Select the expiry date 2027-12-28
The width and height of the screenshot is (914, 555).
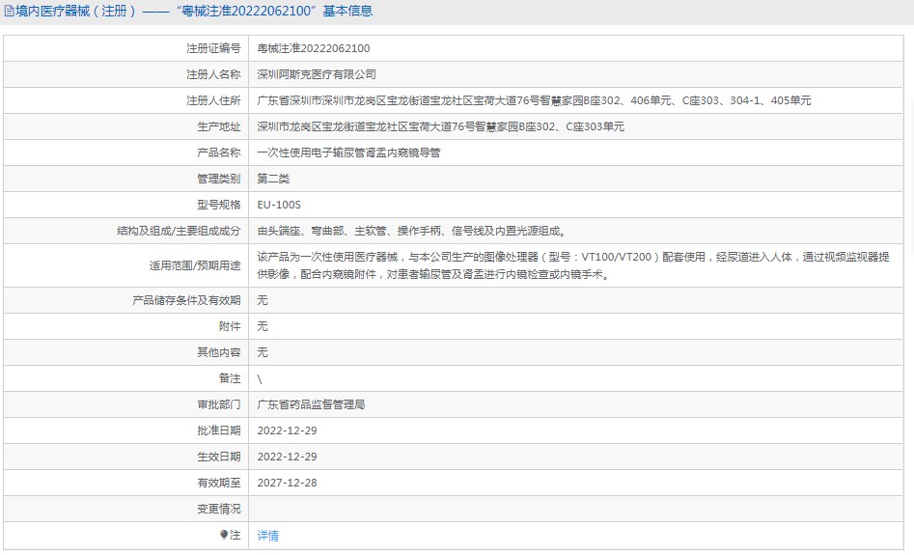287,483
